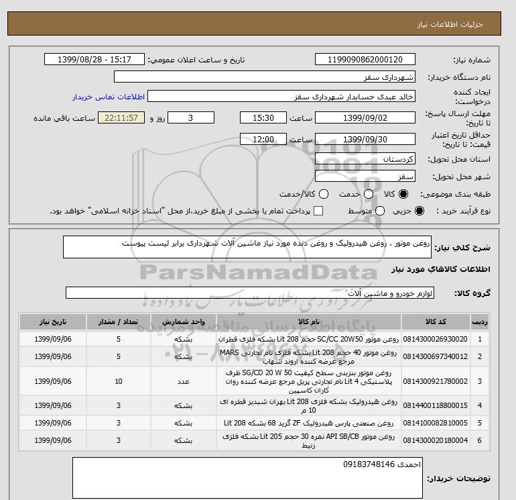Click the validity time field 12:00

coord(263,139)
